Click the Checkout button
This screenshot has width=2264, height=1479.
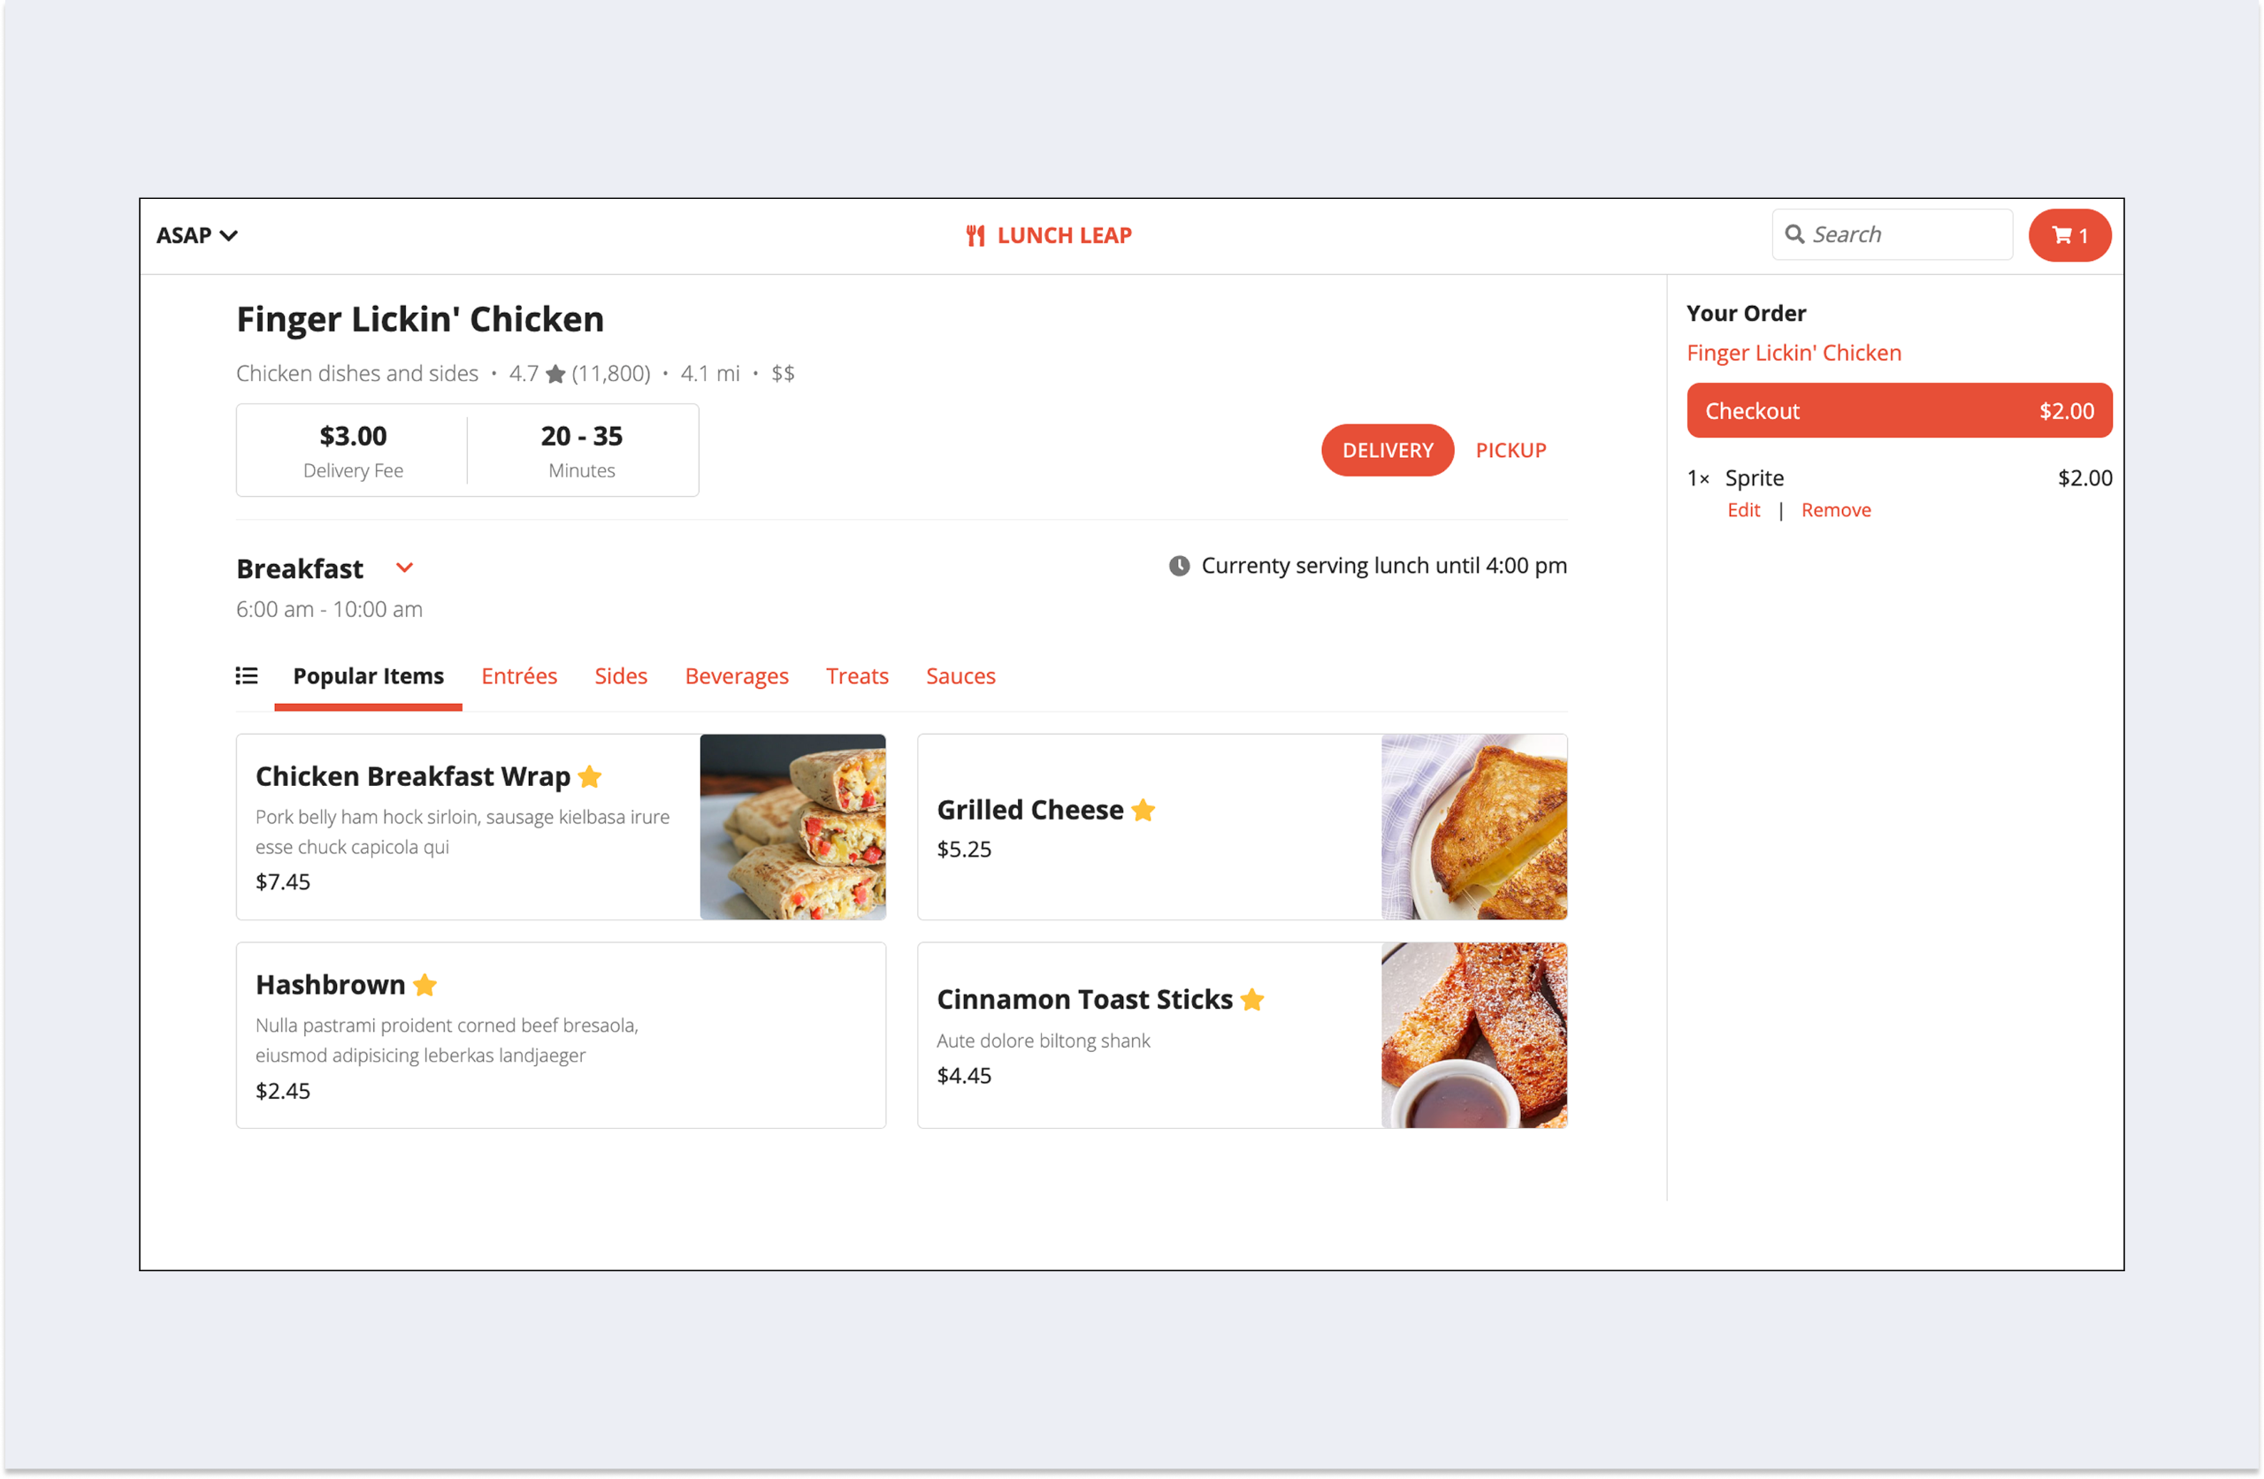1899,411
